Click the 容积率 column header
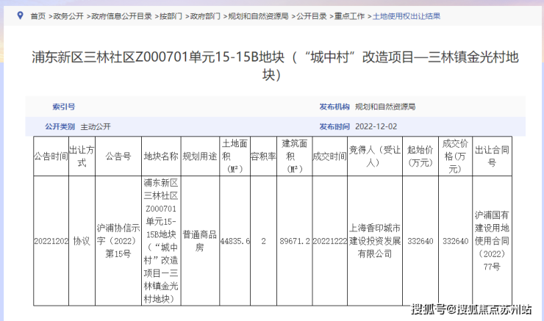 [x=262, y=156]
